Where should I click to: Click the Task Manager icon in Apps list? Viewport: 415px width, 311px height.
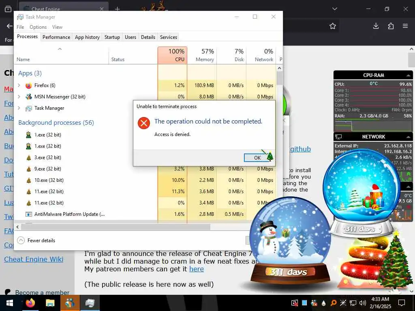pyautogui.click(x=29, y=108)
